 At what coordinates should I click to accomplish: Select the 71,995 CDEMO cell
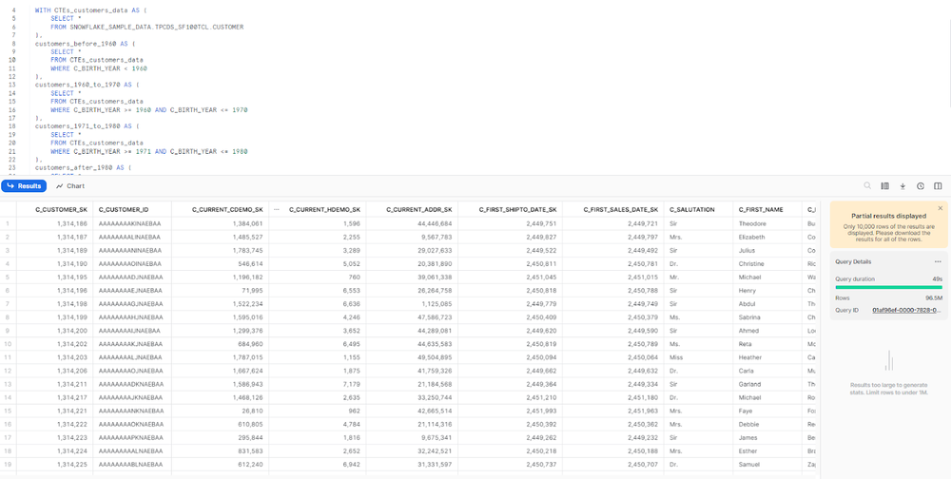coord(221,291)
